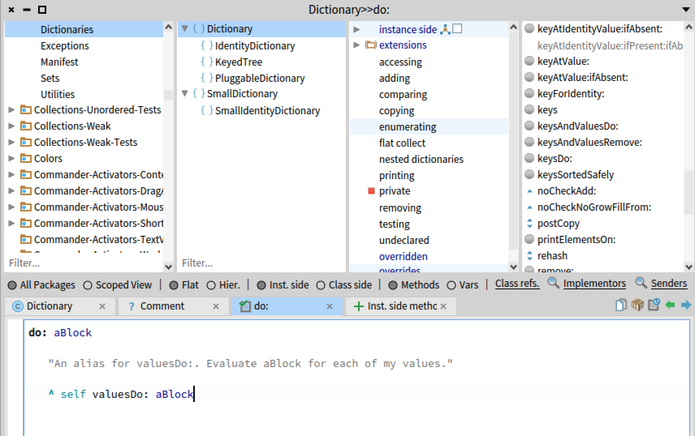Viewport: 695px width, 436px height.
Task: Switch to the Comment tab
Action: pos(162,306)
